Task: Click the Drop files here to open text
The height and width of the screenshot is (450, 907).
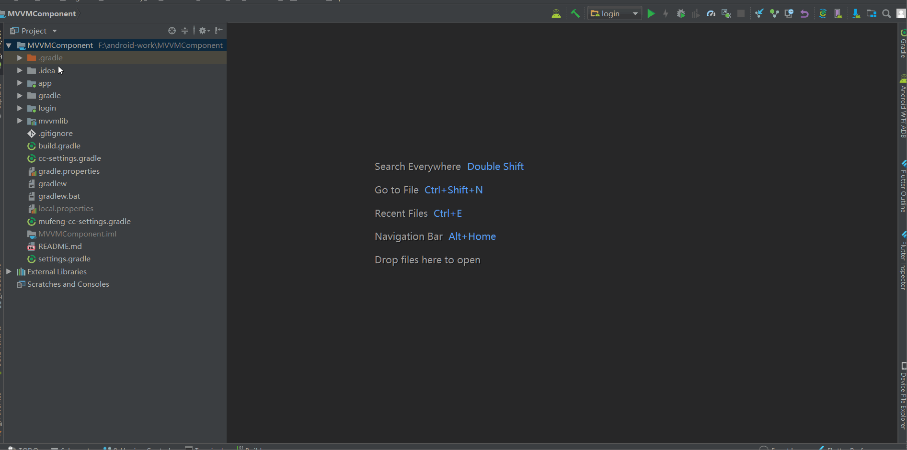Action: (x=427, y=260)
